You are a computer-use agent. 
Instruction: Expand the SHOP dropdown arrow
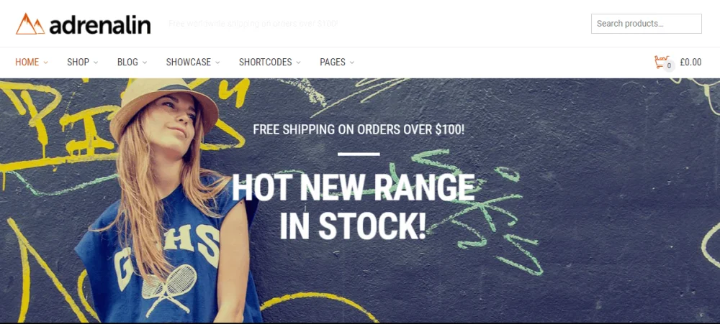(96, 63)
